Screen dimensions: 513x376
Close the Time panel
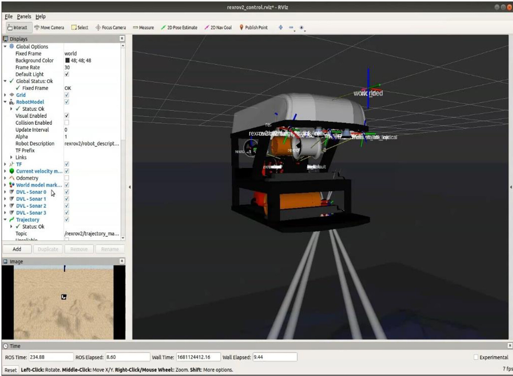point(510,345)
